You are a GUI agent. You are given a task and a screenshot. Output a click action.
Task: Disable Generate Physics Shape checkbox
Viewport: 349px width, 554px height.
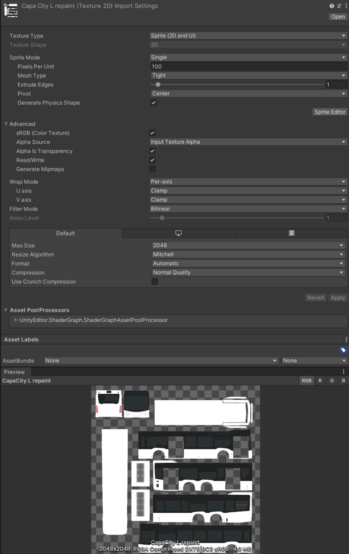coord(154,103)
